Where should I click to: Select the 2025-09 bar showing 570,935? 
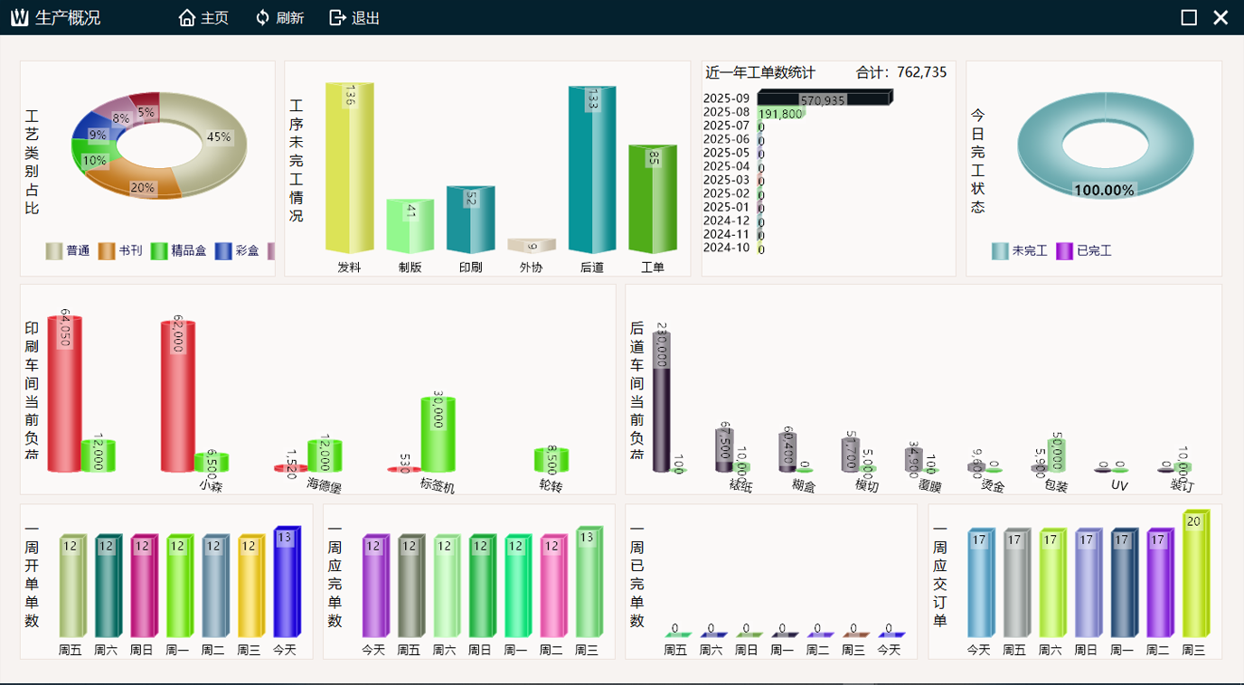(x=823, y=99)
